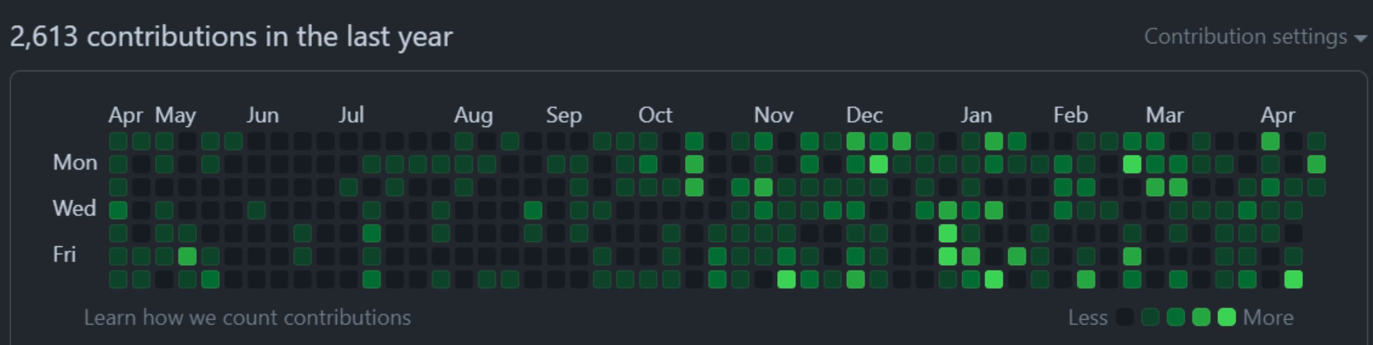Image resolution: width=1373 pixels, height=345 pixels.
Task: Select the first Wednesday cell in leftmost column
Action: pos(118,210)
